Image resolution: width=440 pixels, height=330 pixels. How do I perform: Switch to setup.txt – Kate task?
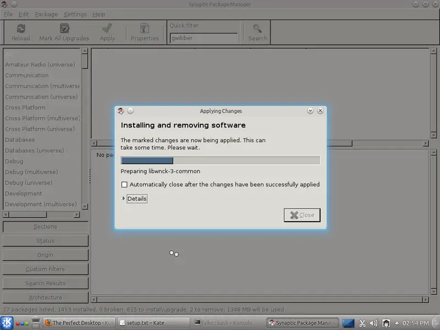[153, 323]
